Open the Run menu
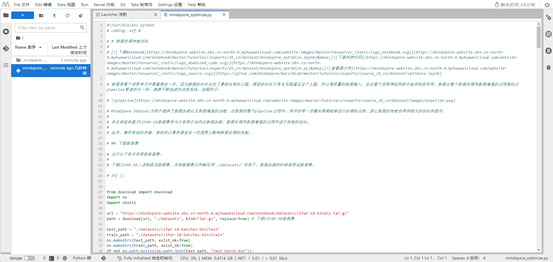Viewport: 553px width, 262px height. point(84,5)
